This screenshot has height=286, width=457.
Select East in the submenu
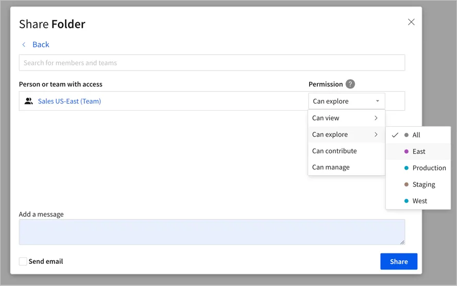418,152
